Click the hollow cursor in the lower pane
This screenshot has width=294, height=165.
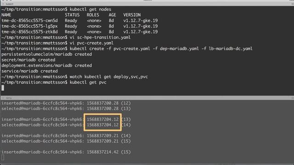coord(3,158)
